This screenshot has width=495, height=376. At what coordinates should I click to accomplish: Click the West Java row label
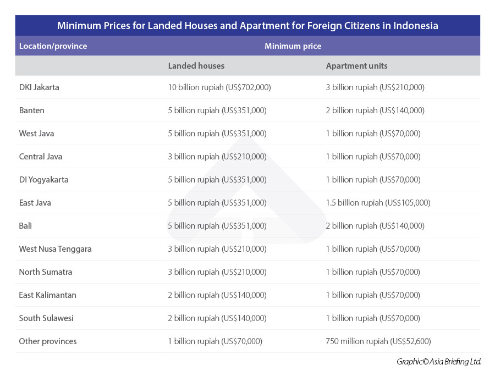tap(36, 134)
